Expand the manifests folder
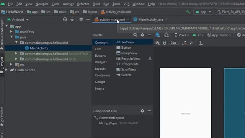 (11, 31)
